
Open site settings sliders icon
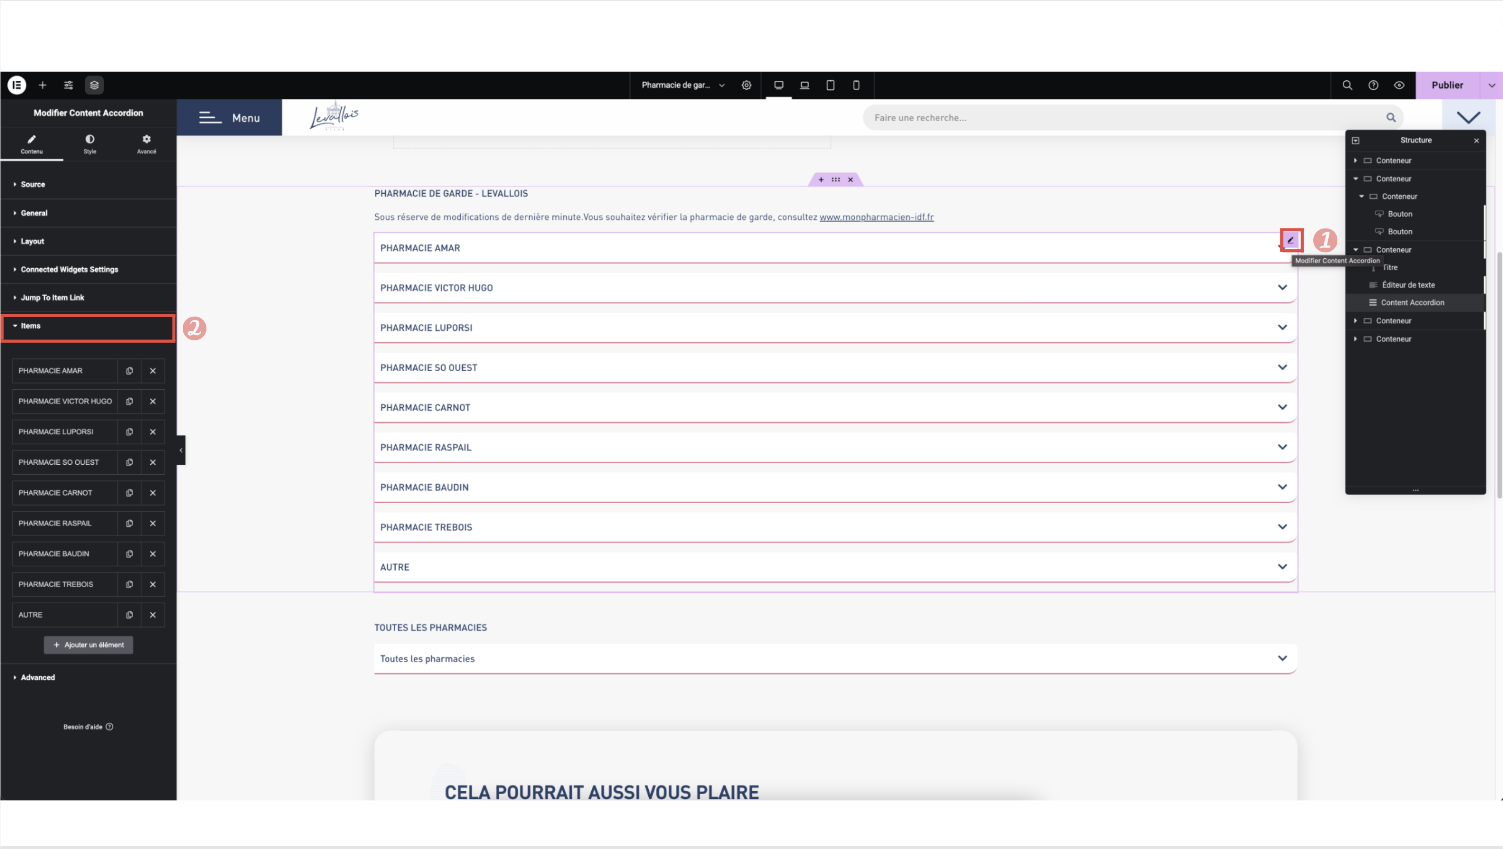point(68,85)
